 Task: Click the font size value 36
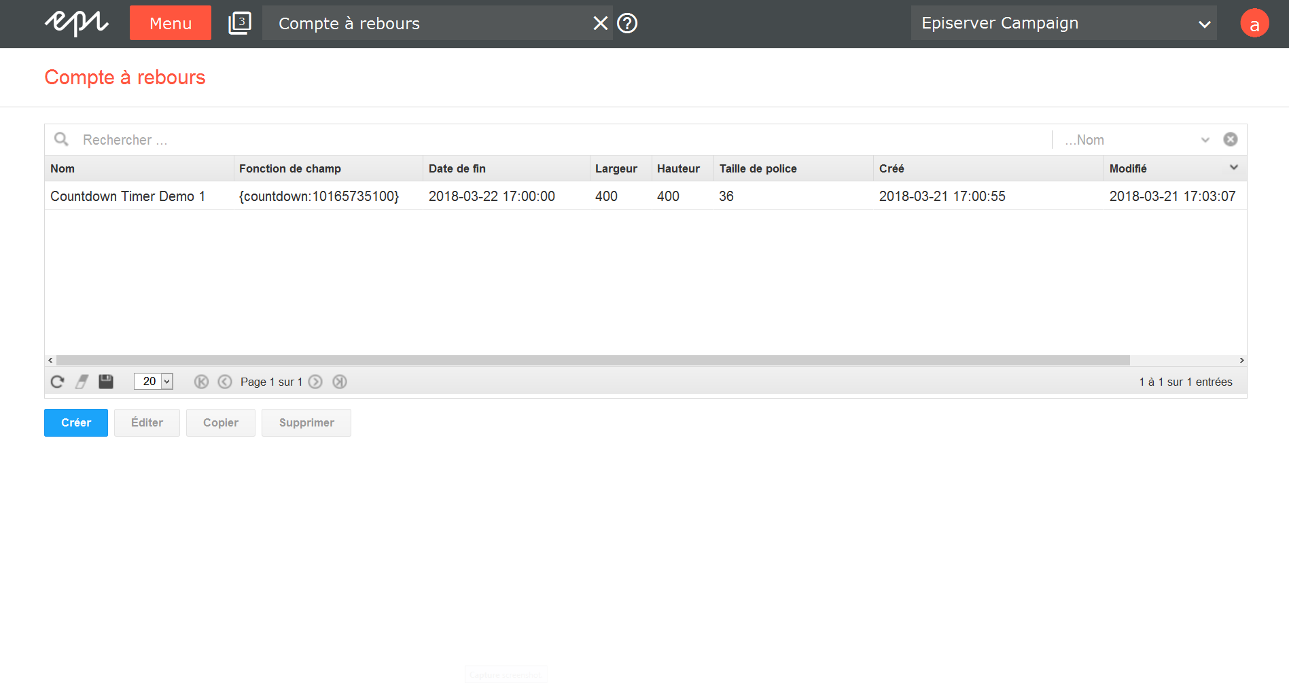pos(726,196)
